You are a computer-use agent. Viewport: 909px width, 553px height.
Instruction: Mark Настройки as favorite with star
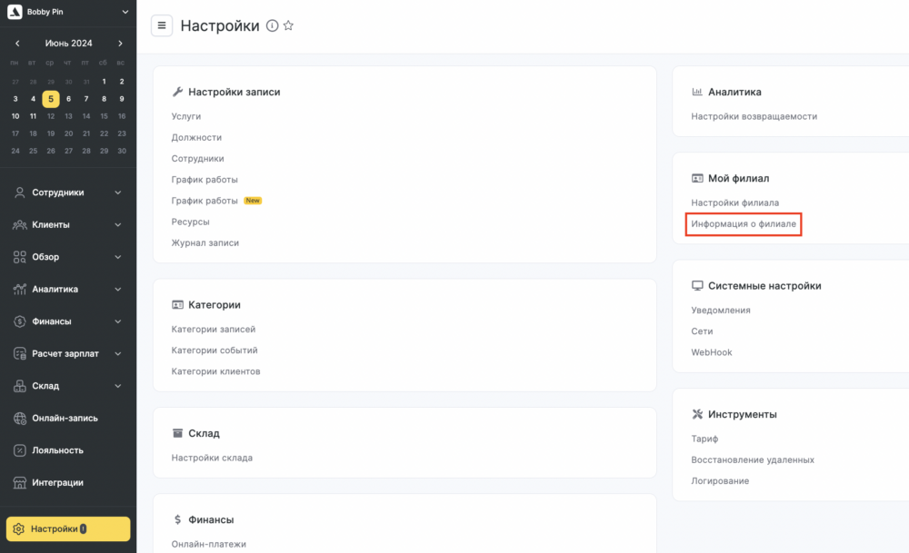(x=288, y=25)
